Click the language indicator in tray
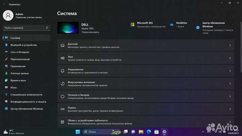The image size is (242, 136). pyautogui.click(x=209, y=132)
